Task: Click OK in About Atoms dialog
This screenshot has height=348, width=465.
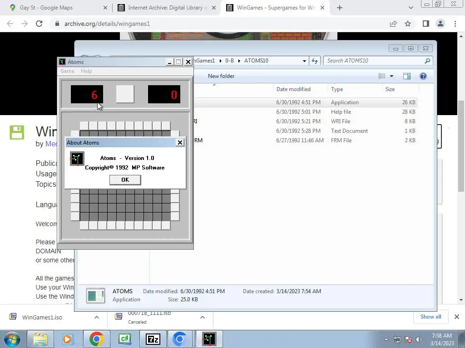Action: tap(125, 179)
